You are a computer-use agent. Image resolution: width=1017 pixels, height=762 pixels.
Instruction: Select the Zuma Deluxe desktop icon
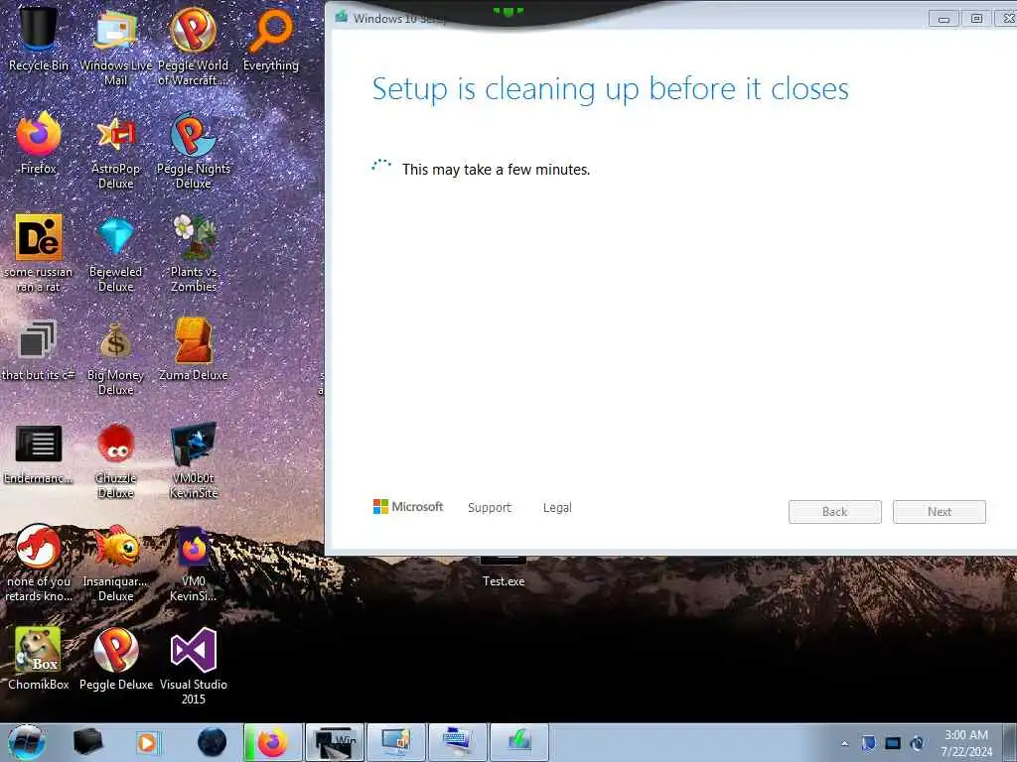coord(194,350)
